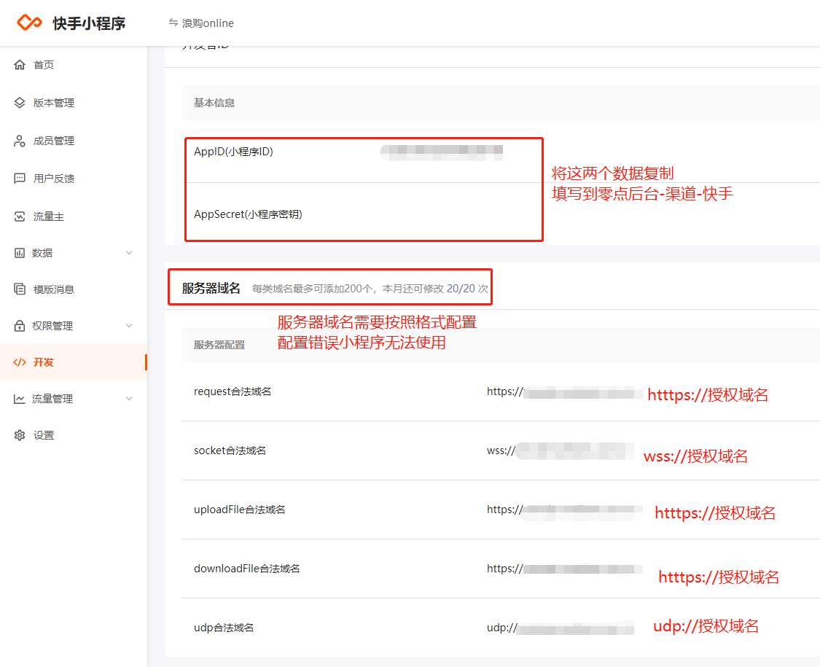Click the lock icon beside 权限管理
This screenshot has height=667, width=820.
(20, 326)
